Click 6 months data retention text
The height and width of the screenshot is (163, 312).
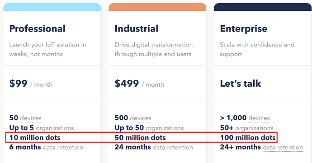coord(46,147)
